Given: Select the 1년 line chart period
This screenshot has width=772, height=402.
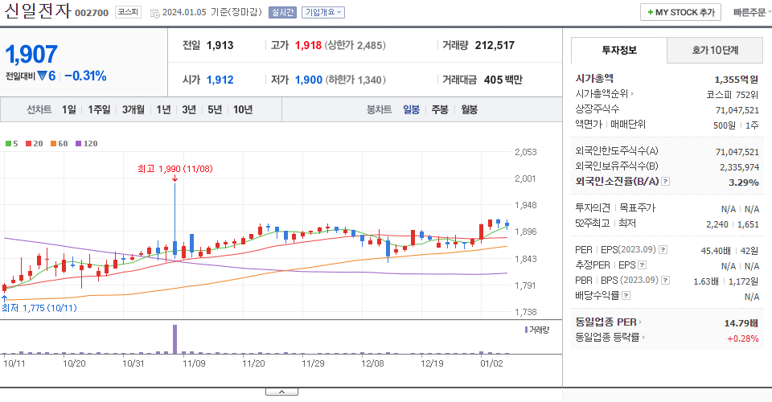Looking at the screenshot, I should (163, 109).
